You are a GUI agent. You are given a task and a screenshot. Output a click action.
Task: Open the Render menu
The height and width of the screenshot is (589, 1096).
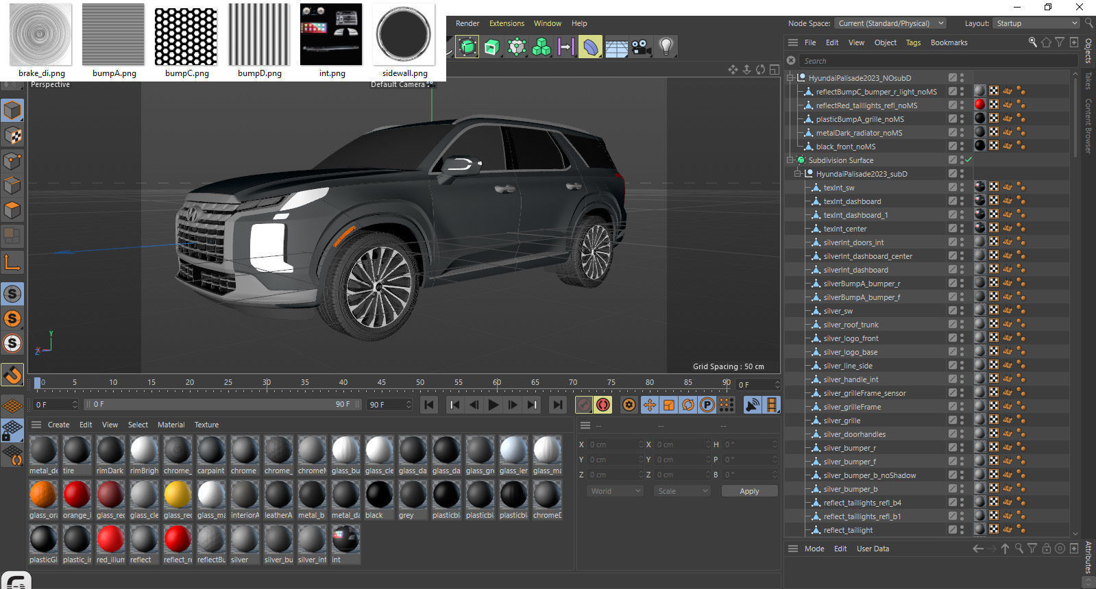pos(467,23)
